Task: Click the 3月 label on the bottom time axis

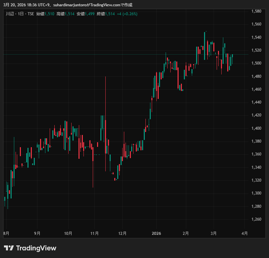Action: pos(214,233)
